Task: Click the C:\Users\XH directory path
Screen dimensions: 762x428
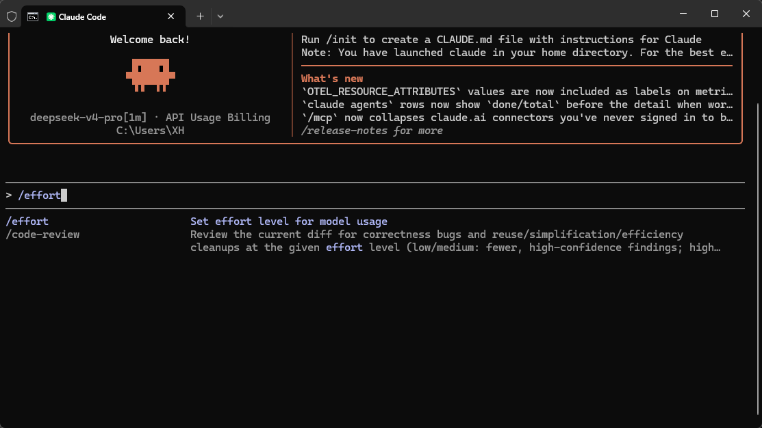Action: pyautogui.click(x=150, y=131)
